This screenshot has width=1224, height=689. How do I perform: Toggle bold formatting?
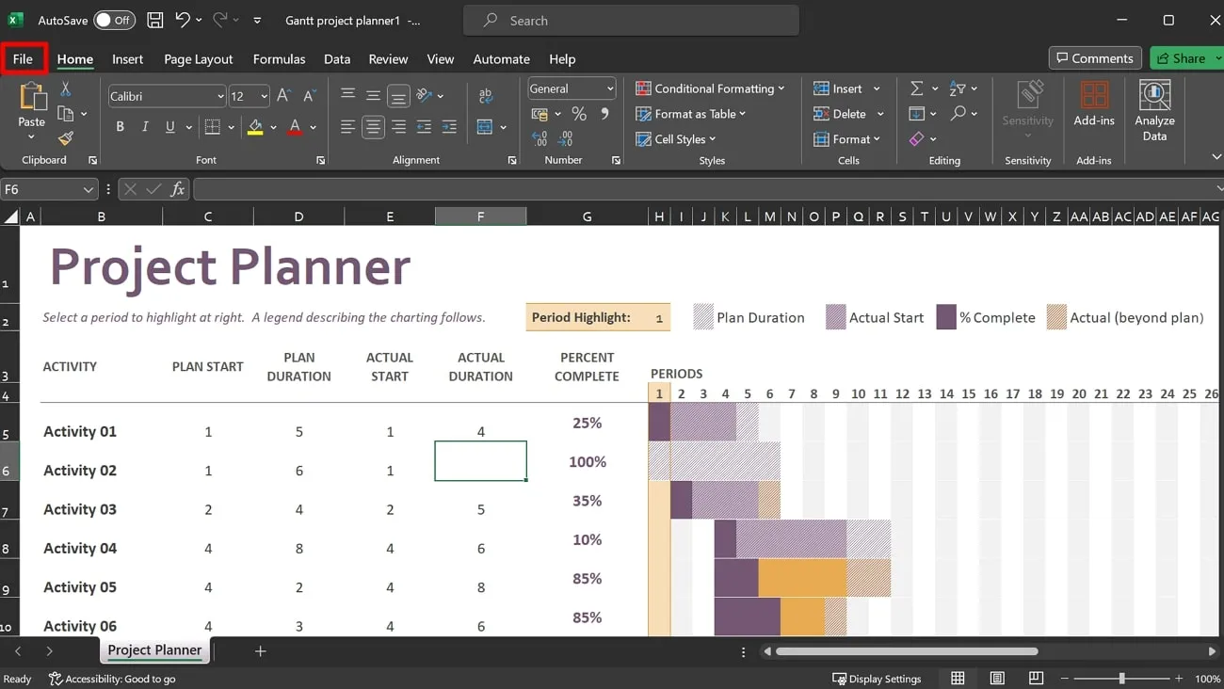(120, 126)
